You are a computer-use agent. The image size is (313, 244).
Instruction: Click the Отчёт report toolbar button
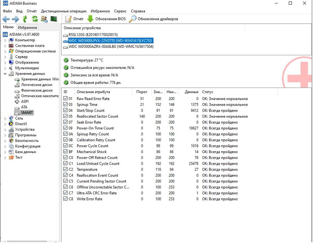(x=74, y=19)
